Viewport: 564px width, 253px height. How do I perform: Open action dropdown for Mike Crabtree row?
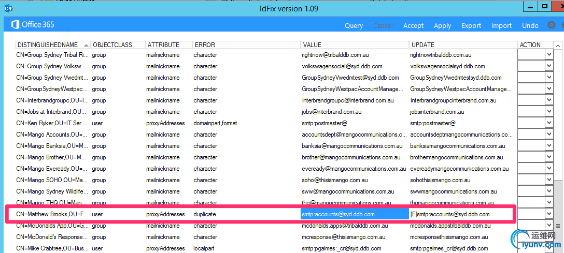tap(549, 248)
